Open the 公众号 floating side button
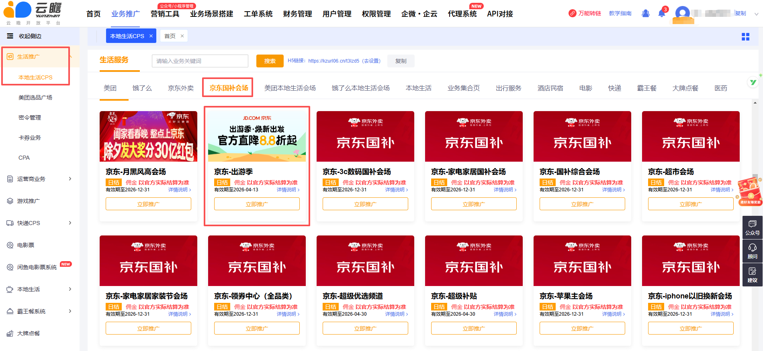Viewport: 763px width, 351px height. pos(752,227)
